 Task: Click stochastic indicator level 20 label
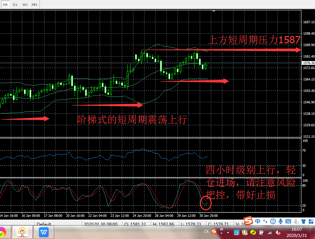click(304, 205)
